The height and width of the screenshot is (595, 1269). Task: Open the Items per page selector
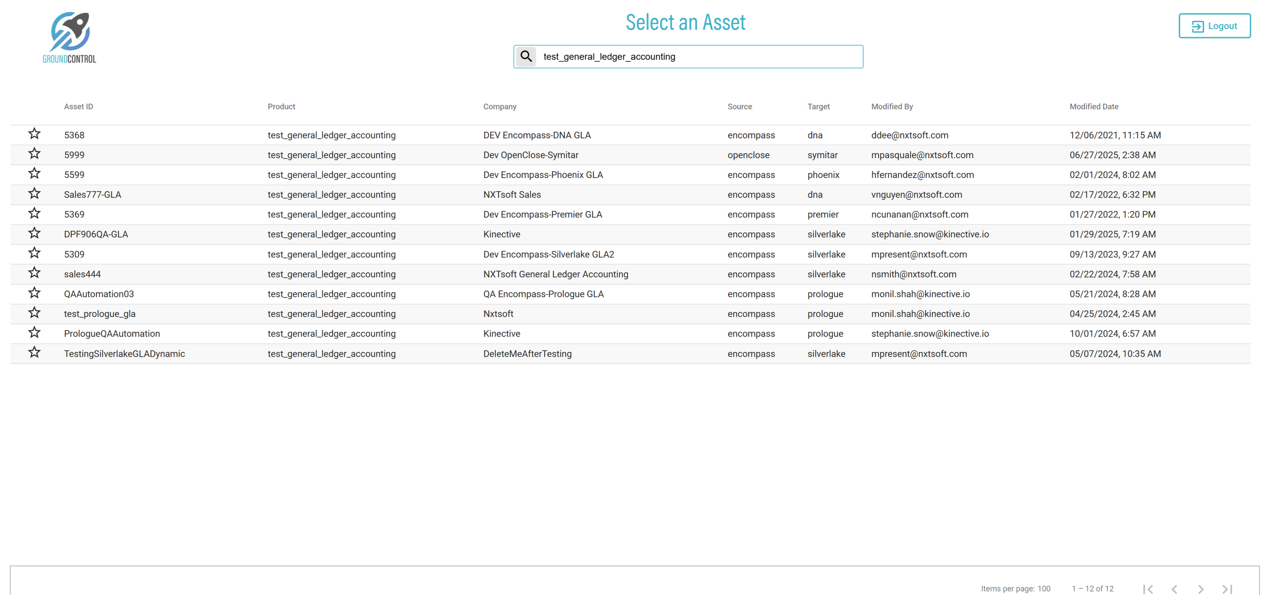click(x=1043, y=588)
